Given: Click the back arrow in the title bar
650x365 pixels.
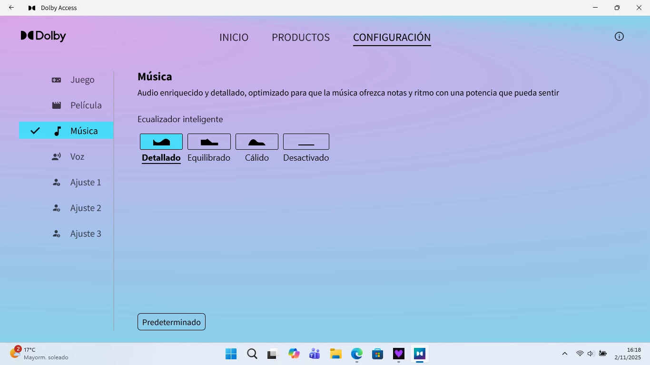Looking at the screenshot, I should coord(11,8).
